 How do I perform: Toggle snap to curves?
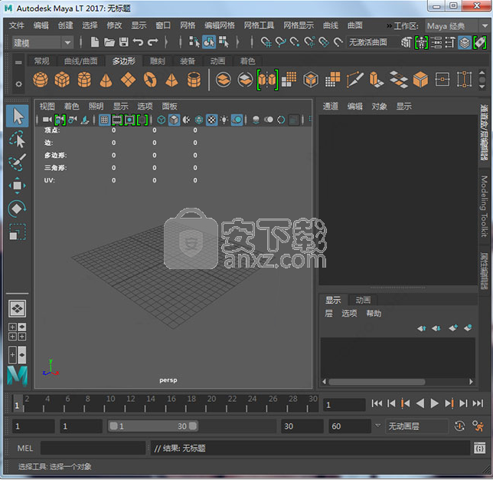coord(280,42)
